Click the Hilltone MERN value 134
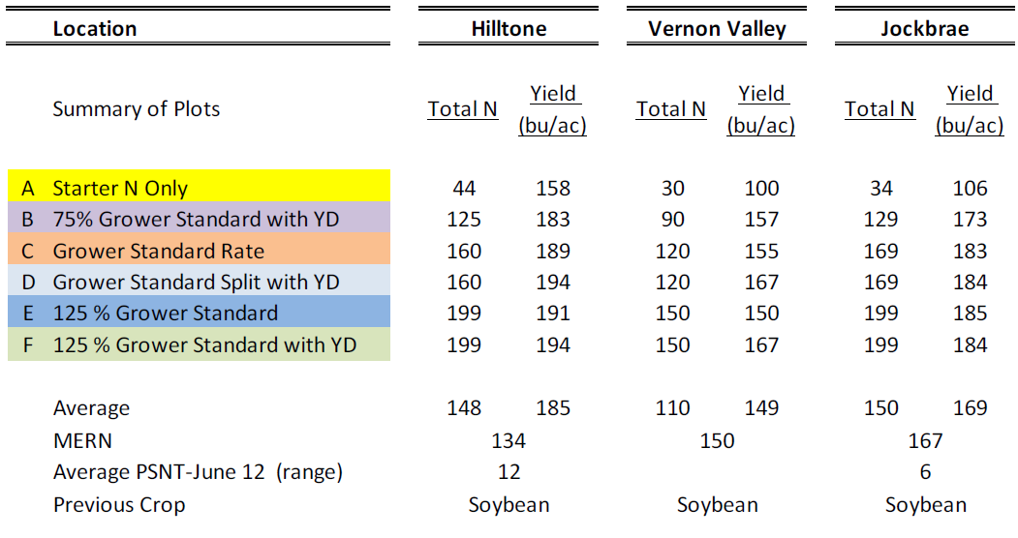Viewport: 1018px width, 538px height. point(509,441)
